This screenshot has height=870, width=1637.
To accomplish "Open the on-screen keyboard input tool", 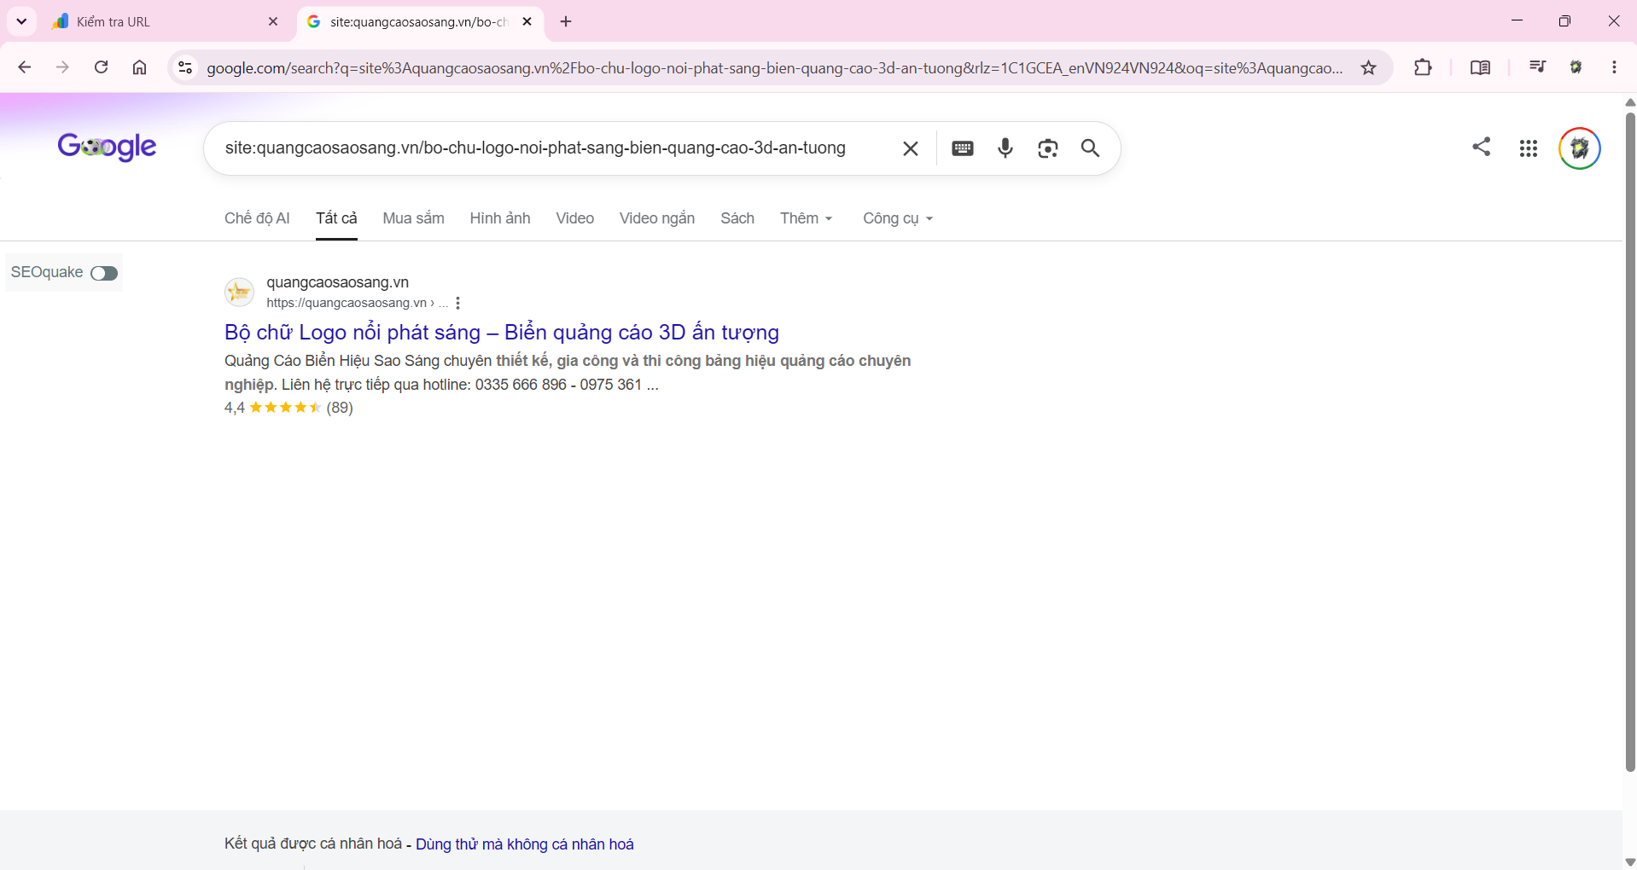I will pos(963,148).
